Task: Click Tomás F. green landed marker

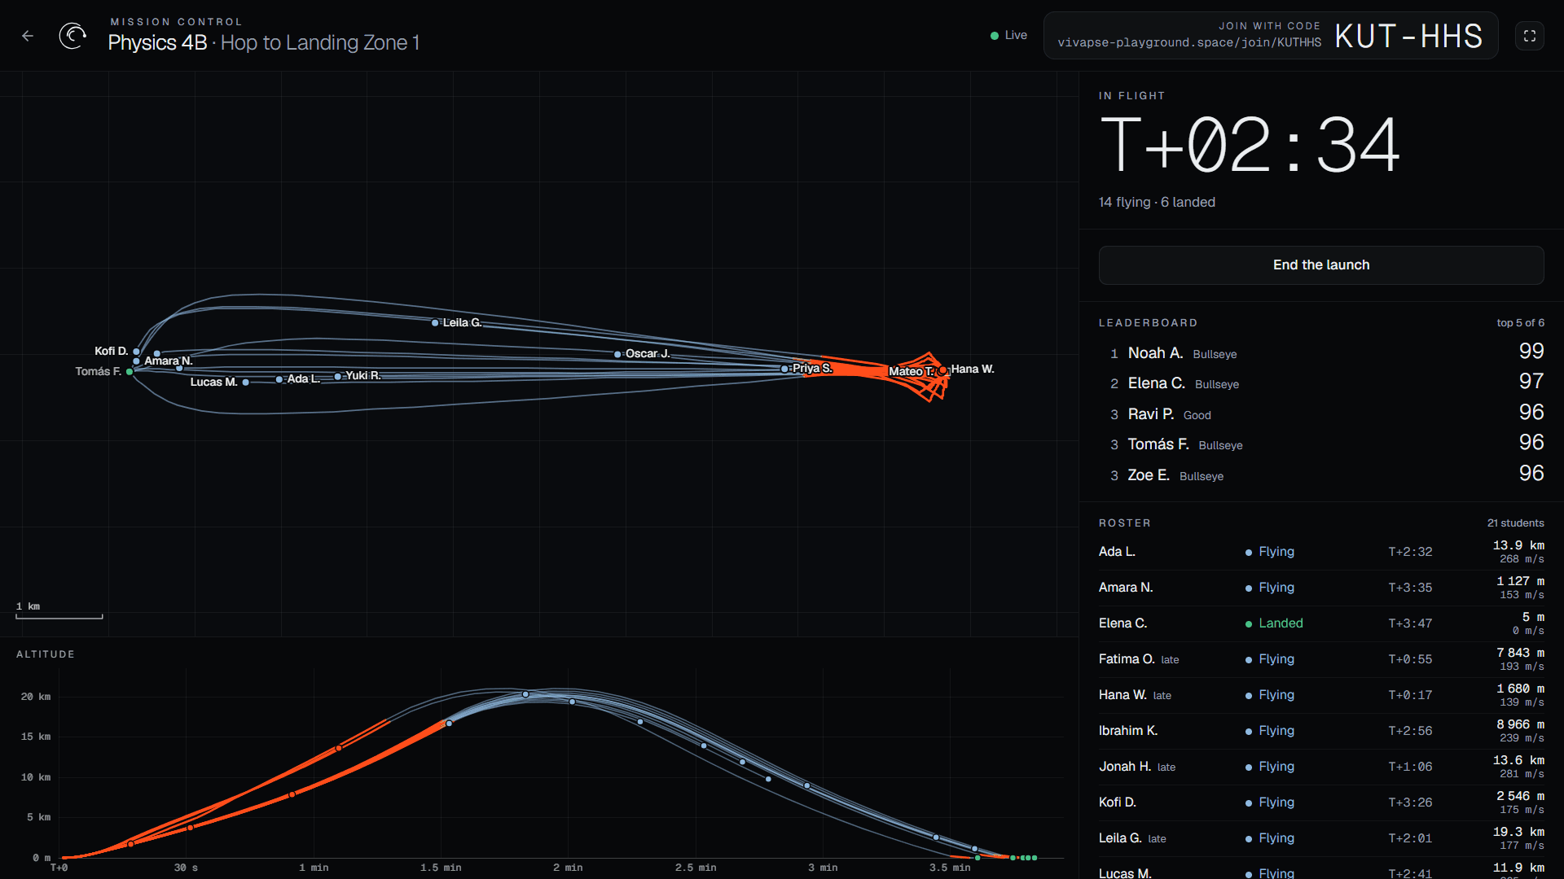Action: pyautogui.click(x=130, y=372)
